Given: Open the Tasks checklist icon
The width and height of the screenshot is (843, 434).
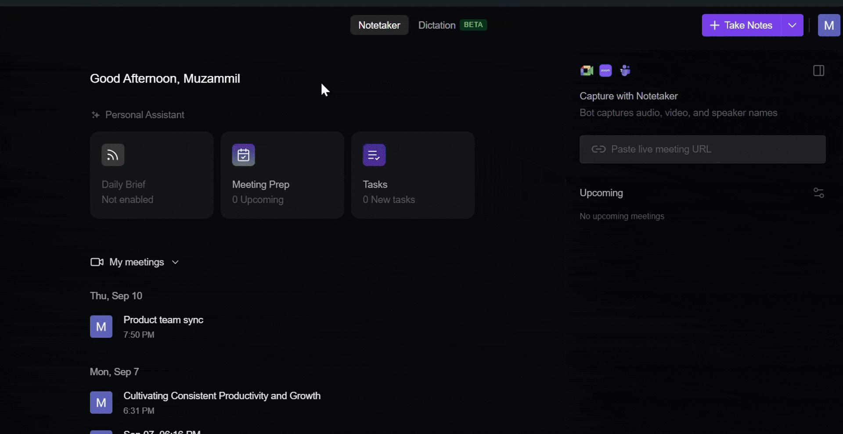Looking at the screenshot, I should click(x=374, y=155).
